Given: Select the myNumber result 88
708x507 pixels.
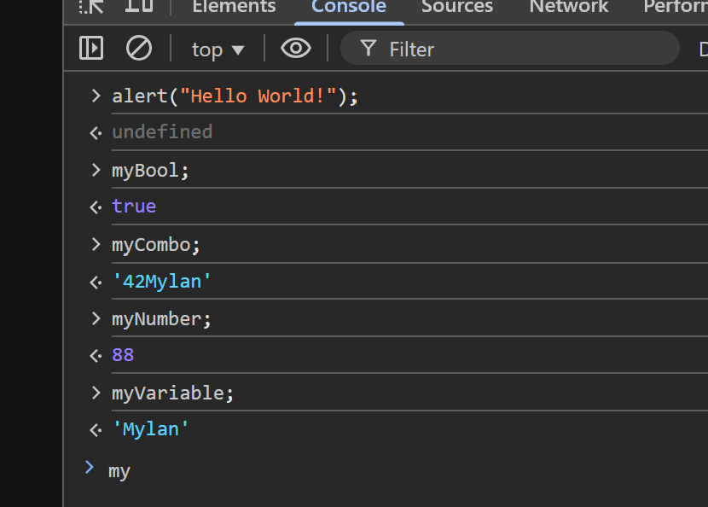Looking at the screenshot, I should tap(123, 354).
